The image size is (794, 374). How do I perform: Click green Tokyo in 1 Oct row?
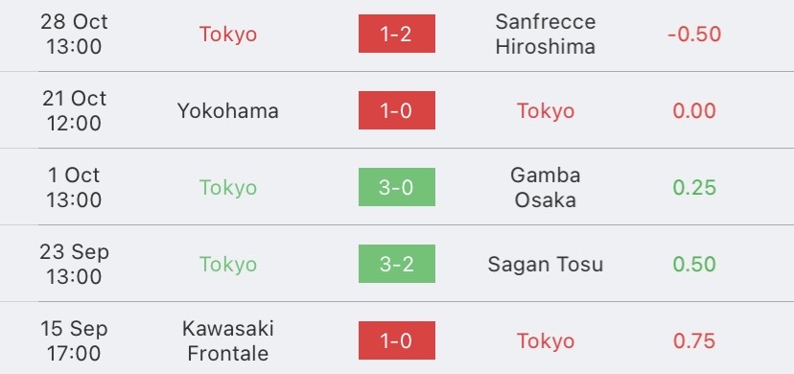228,187
